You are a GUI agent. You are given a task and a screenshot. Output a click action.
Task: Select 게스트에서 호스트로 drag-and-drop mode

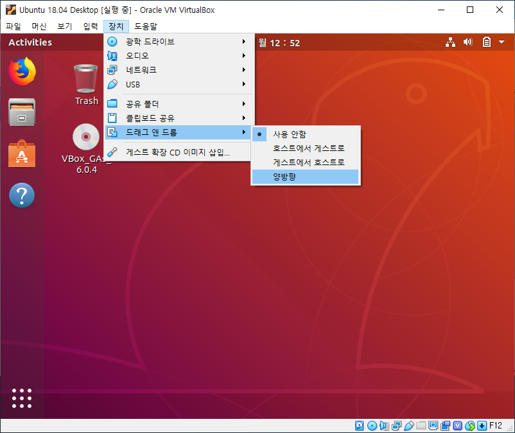(305, 163)
